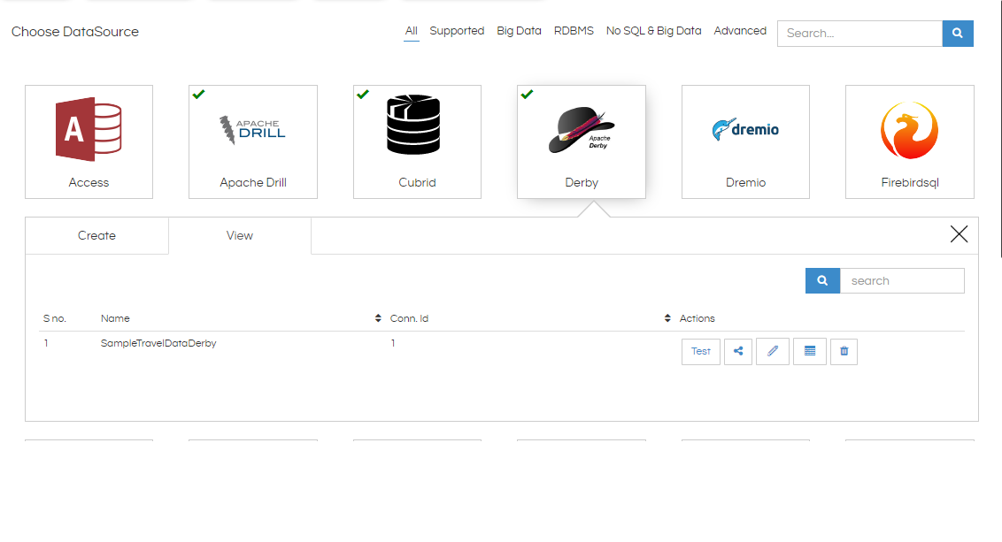Pick the Dremio datasource card
This screenshot has width=1002, height=542.
pos(746,141)
